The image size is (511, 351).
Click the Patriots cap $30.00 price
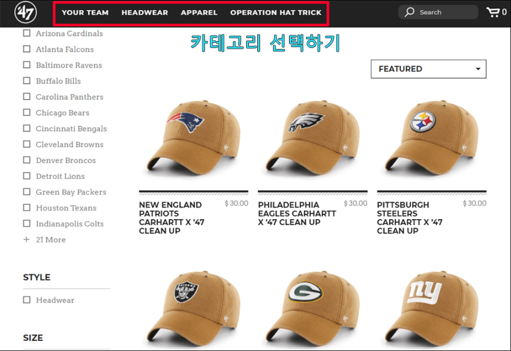click(236, 204)
